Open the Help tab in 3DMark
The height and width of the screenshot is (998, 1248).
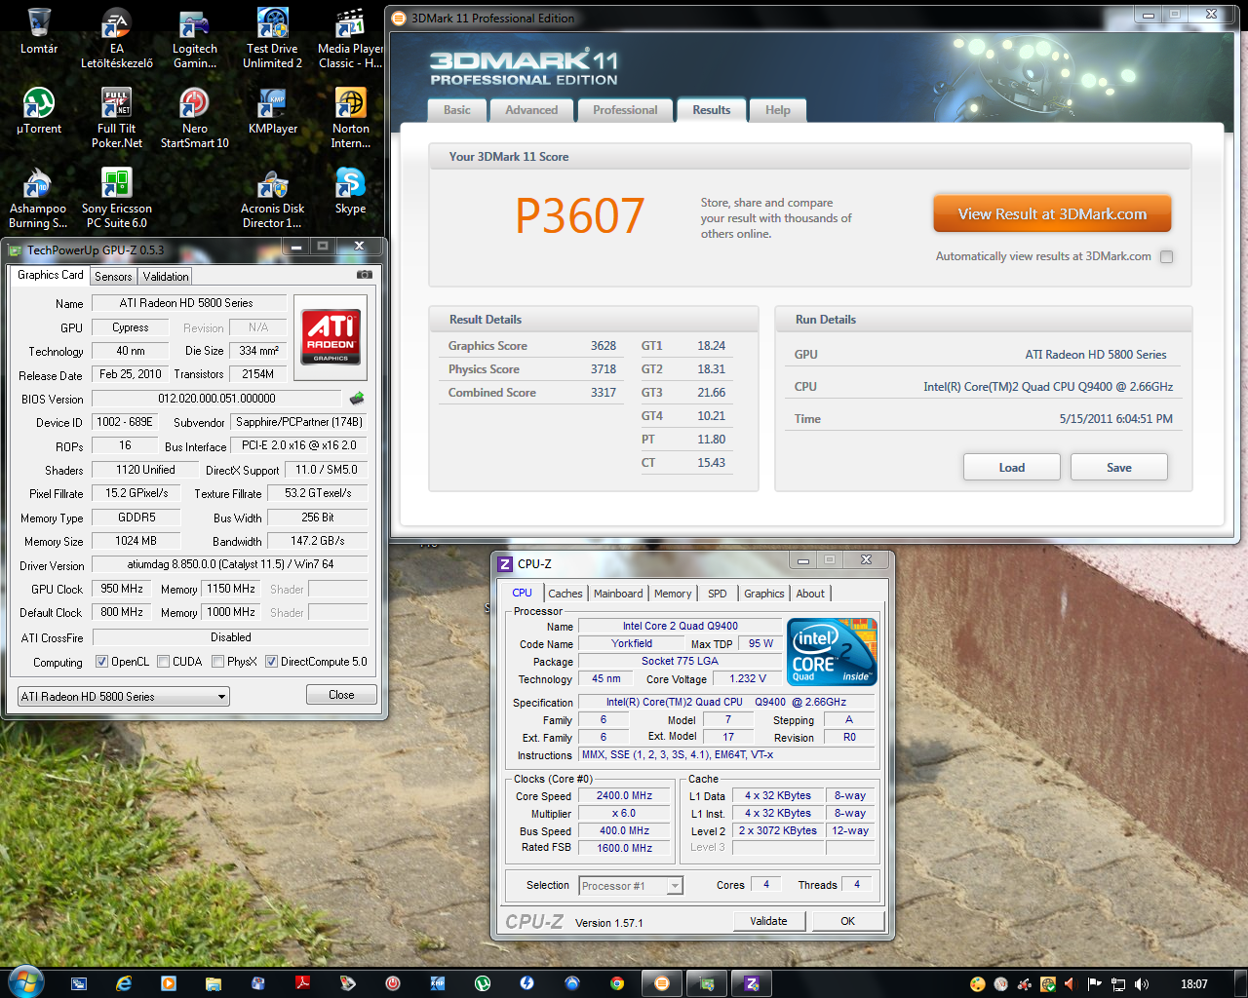[x=778, y=110]
